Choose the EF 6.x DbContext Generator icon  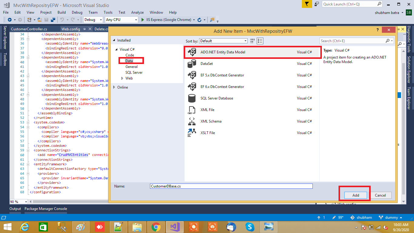coord(192,87)
